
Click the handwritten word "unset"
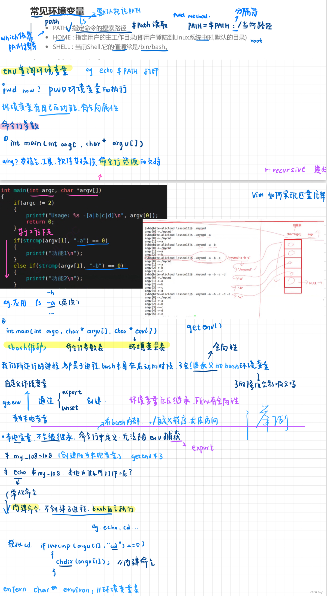point(70,408)
